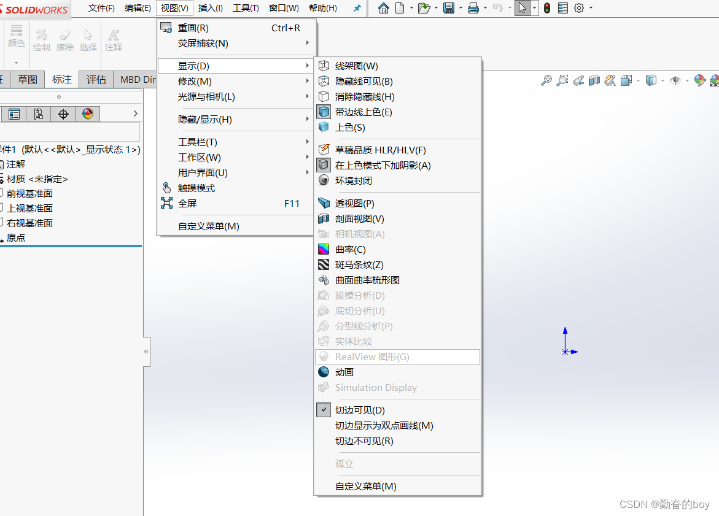Expand 工具栏(T) submenu
This screenshot has height=516, width=719.
(236, 142)
